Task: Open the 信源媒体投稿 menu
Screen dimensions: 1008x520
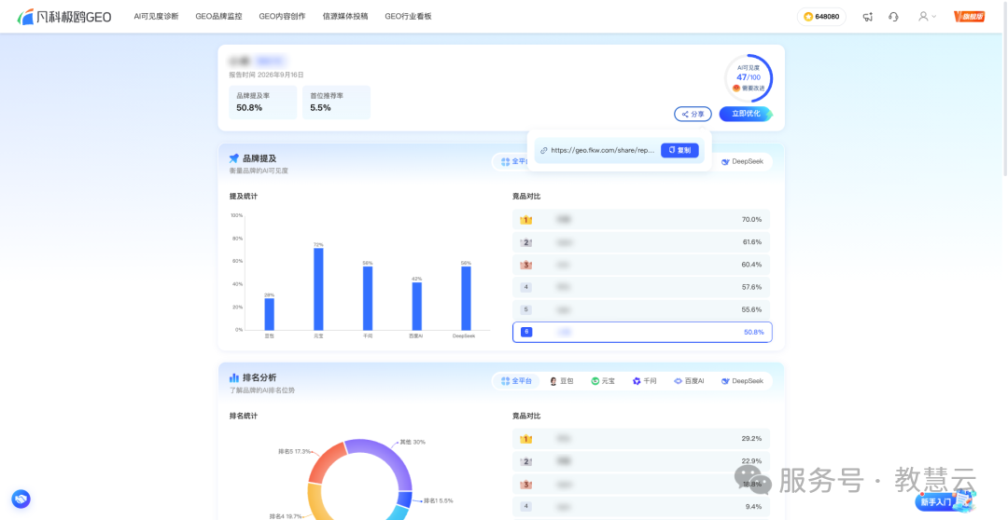Action: (x=345, y=17)
